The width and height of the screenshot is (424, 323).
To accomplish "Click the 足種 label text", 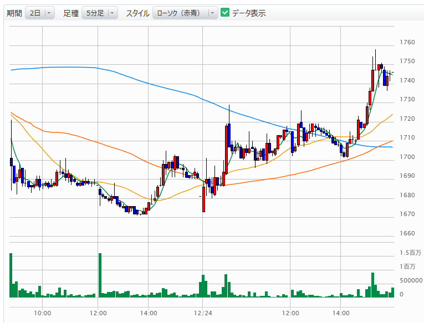I will tap(71, 13).
